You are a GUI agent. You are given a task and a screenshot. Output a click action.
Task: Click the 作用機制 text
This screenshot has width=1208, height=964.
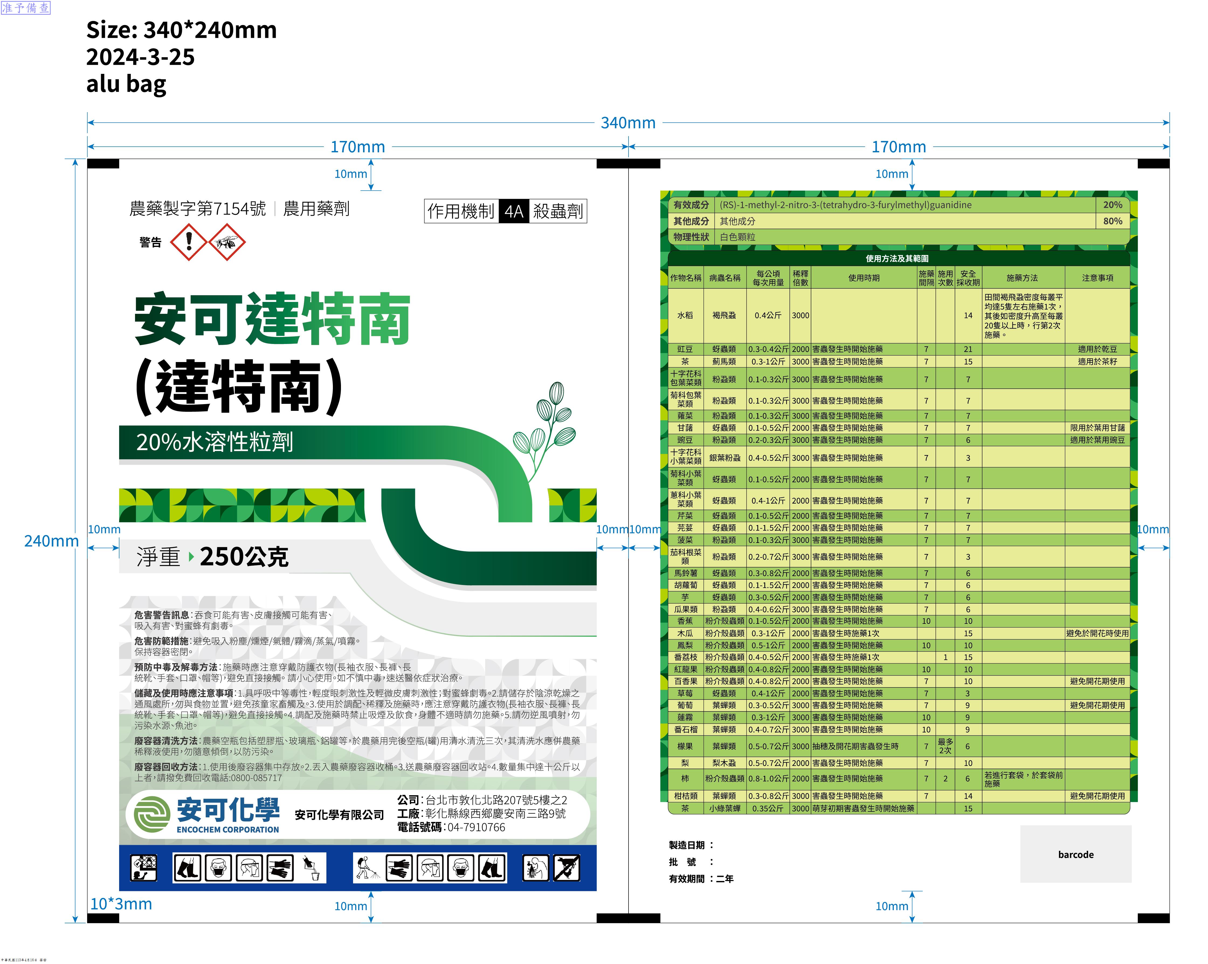coord(461,211)
